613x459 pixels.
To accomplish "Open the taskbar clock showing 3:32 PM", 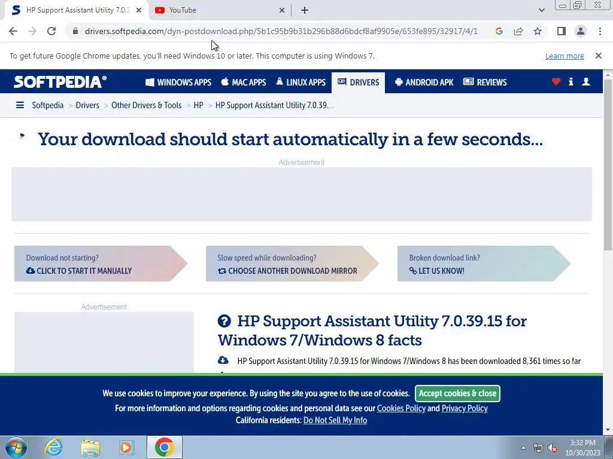I will coord(582,448).
